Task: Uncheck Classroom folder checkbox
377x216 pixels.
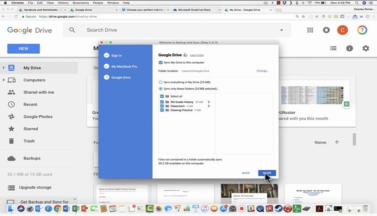Action: click(162, 106)
